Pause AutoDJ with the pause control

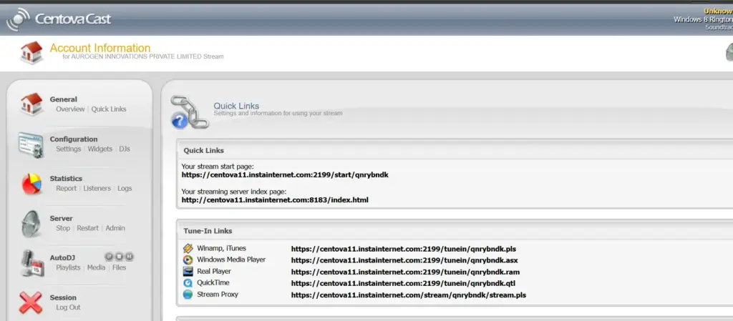(109, 256)
